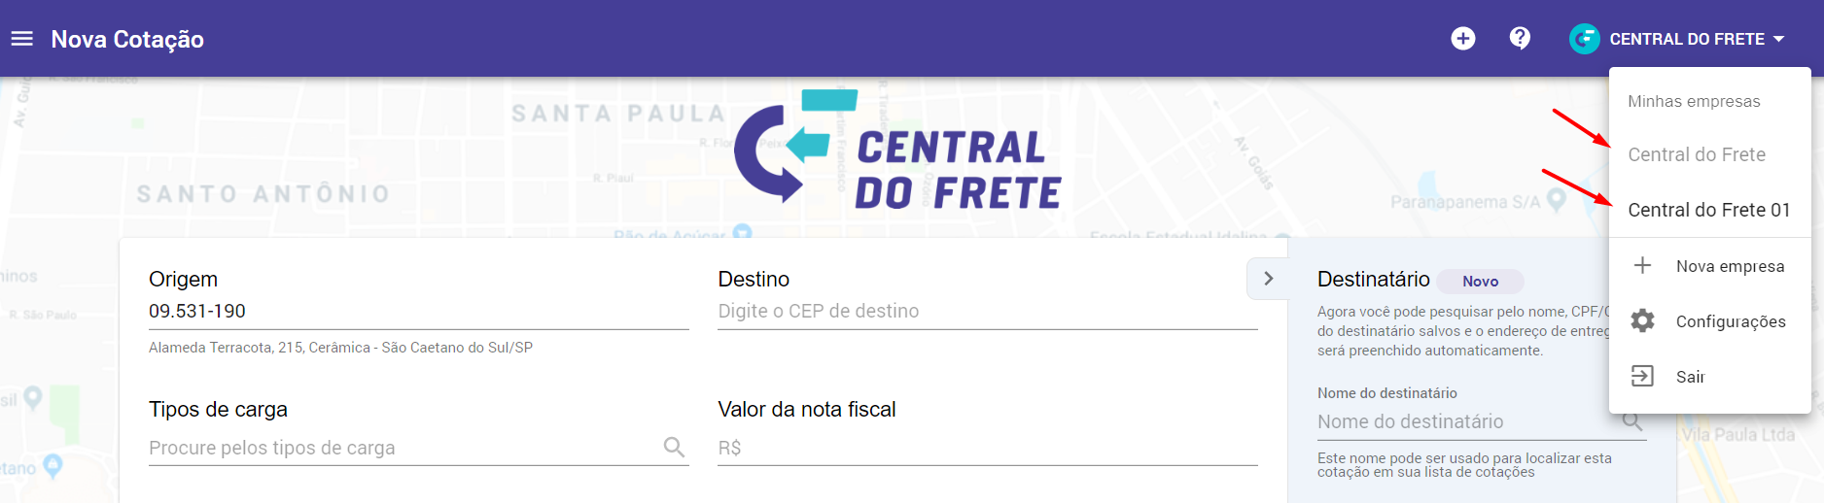
Task: Click the Novo badge beside Destinatário
Action: [1480, 281]
